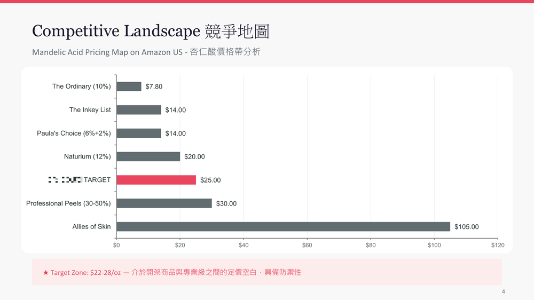The width and height of the screenshot is (534, 300).
Task: Click the Naturium gray bar
Action: coord(148,156)
